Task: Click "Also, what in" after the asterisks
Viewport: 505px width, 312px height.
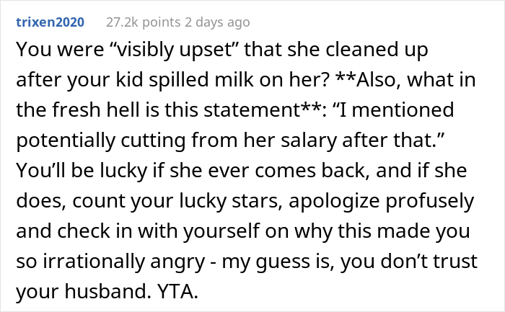Action: coord(416,80)
